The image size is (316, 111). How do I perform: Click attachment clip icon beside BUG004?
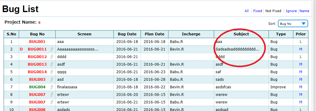52,87
